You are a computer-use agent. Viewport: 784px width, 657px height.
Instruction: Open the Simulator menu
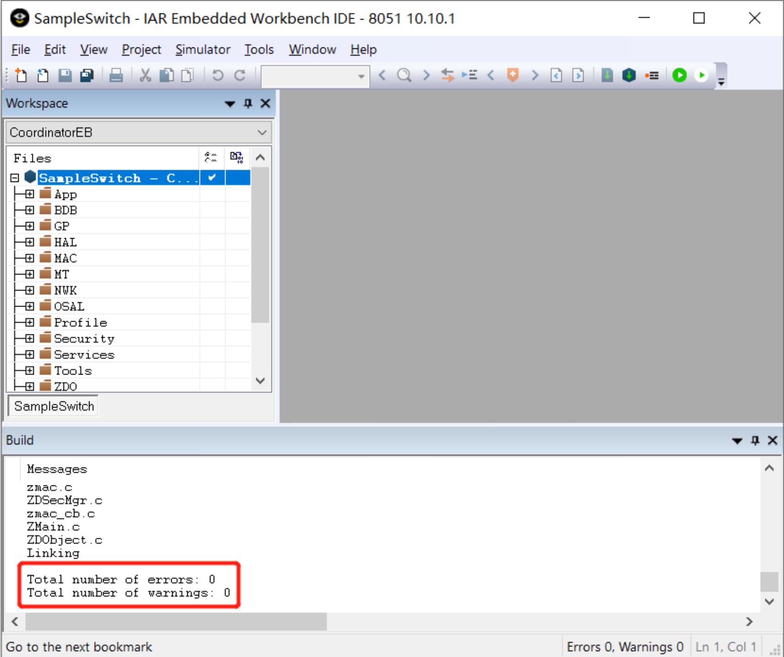pyautogui.click(x=203, y=49)
